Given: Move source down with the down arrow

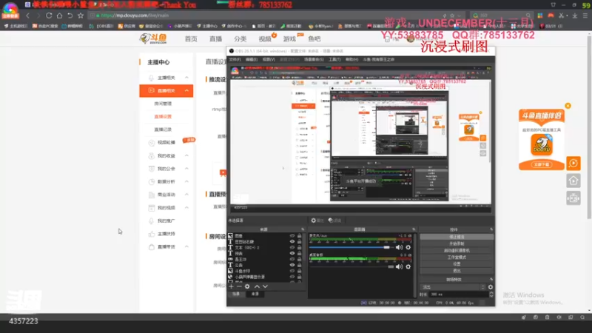Looking at the screenshot, I should click(x=265, y=286).
